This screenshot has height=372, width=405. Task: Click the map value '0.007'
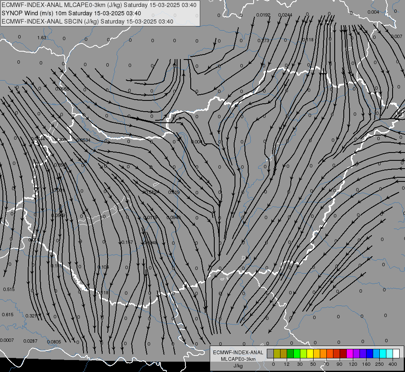click(x=396, y=36)
